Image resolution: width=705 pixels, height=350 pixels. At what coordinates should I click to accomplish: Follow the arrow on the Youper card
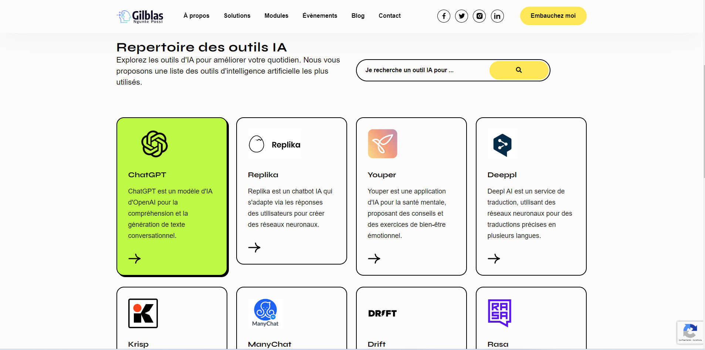click(374, 258)
